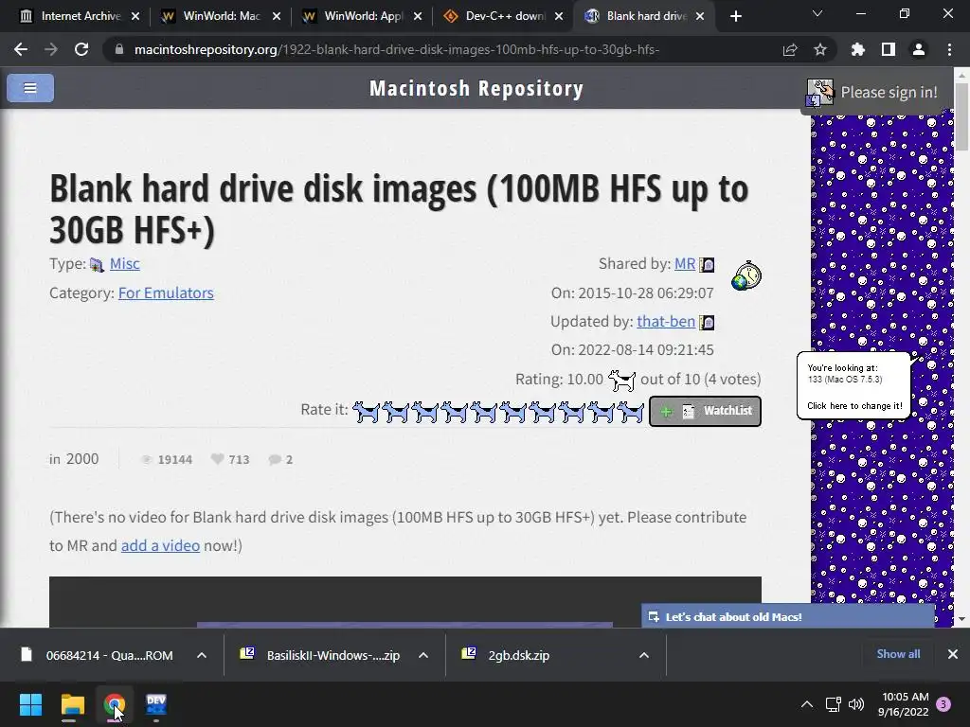Screen dimensions: 970x727
Task: Click Please sign in!
Action: [889, 92]
